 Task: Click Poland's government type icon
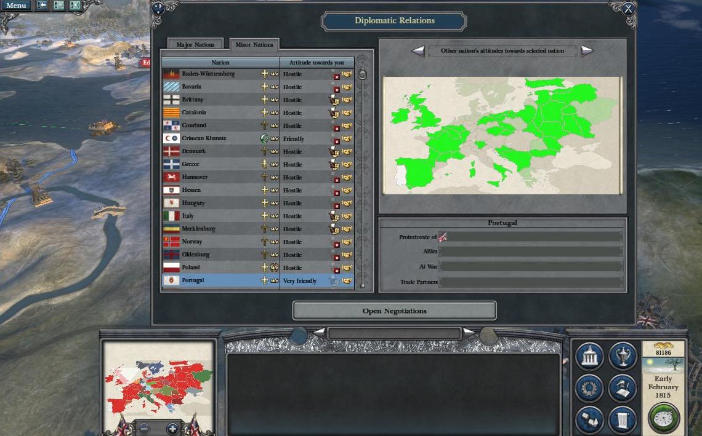(x=275, y=268)
